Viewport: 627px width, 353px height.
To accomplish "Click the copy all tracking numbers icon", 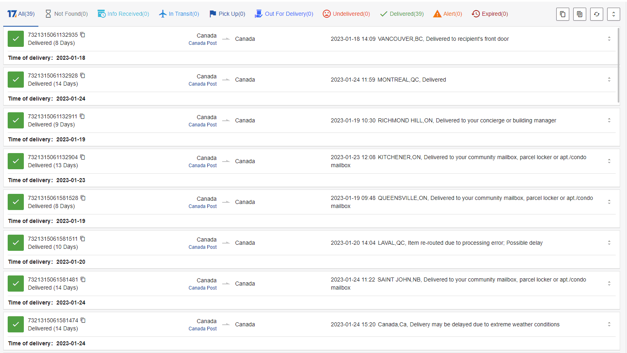I will [x=562, y=14].
